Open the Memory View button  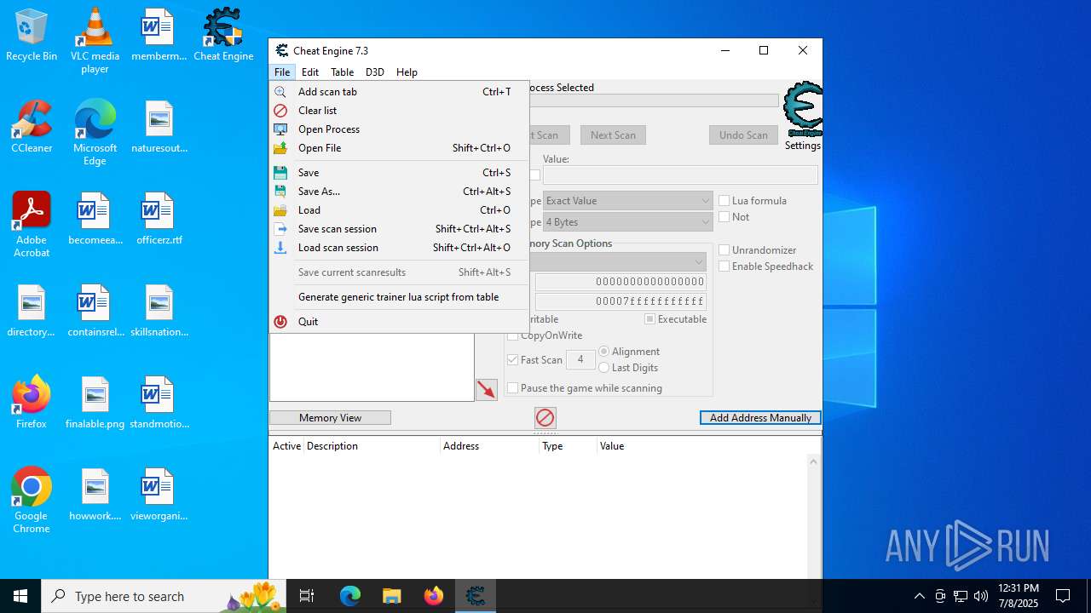point(330,418)
